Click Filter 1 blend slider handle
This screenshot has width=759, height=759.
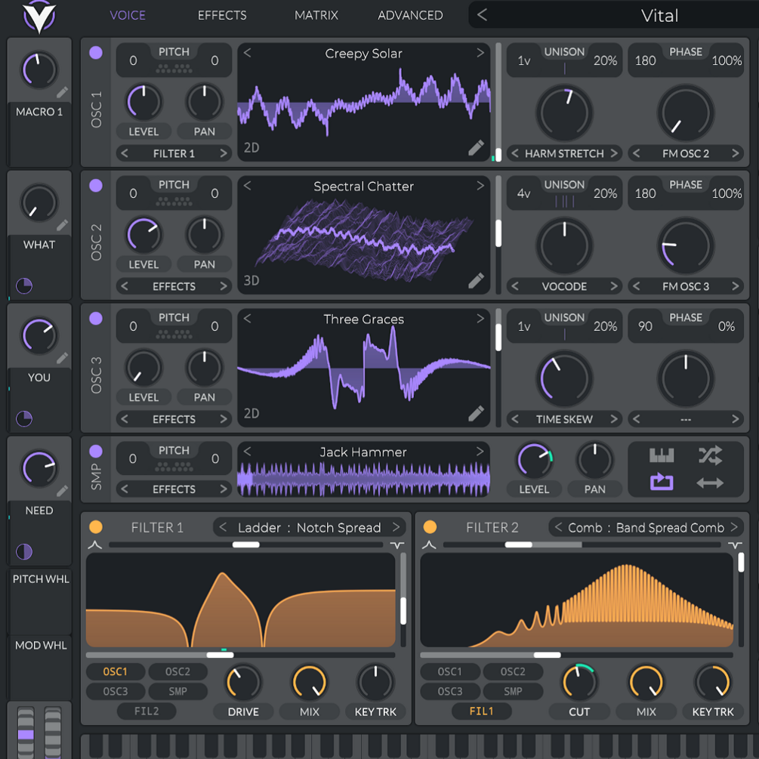pos(246,545)
